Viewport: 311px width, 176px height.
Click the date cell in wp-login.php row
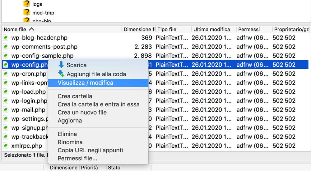coord(211,101)
